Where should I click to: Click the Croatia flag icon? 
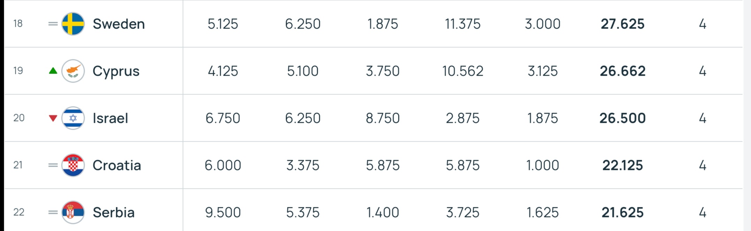pos(73,165)
